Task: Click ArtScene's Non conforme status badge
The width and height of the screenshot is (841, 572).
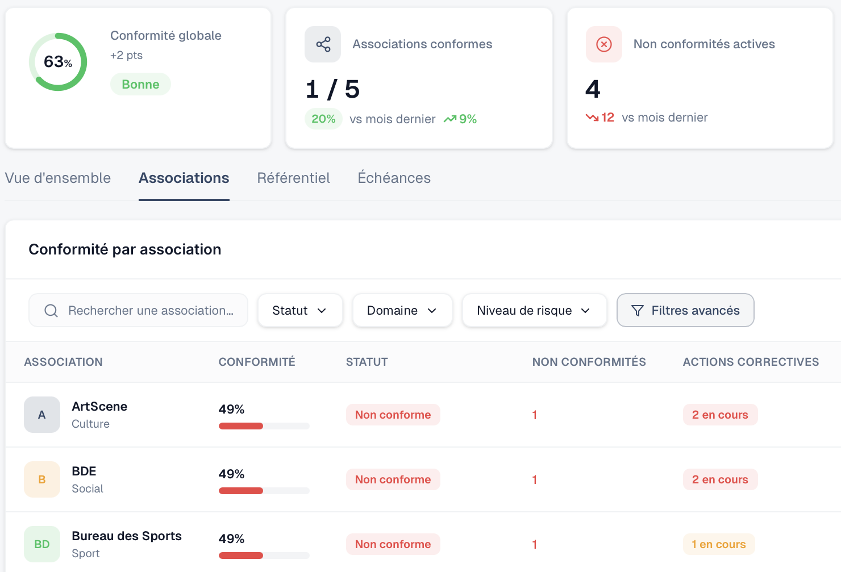Action: tap(393, 415)
